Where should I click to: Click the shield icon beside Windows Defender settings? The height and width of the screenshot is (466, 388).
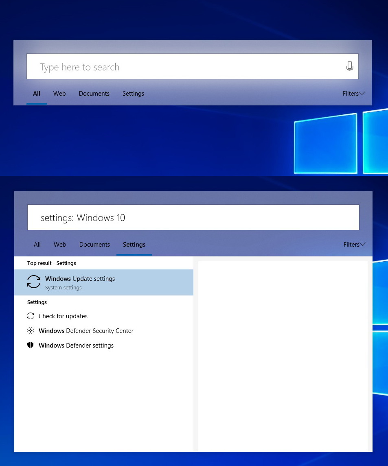pyautogui.click(x=30, y=345)
